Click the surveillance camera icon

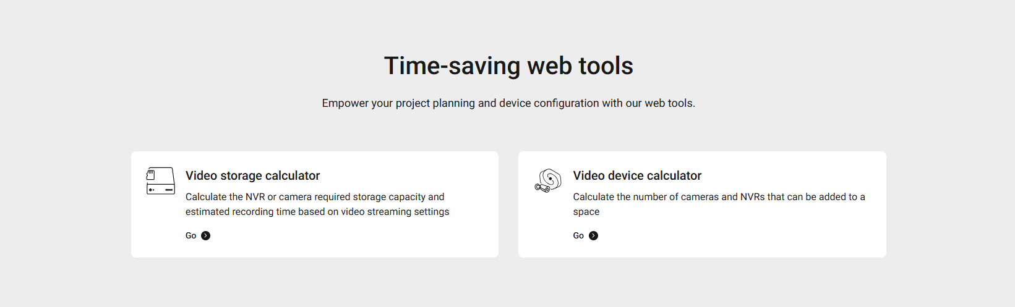tap(548, 180)
